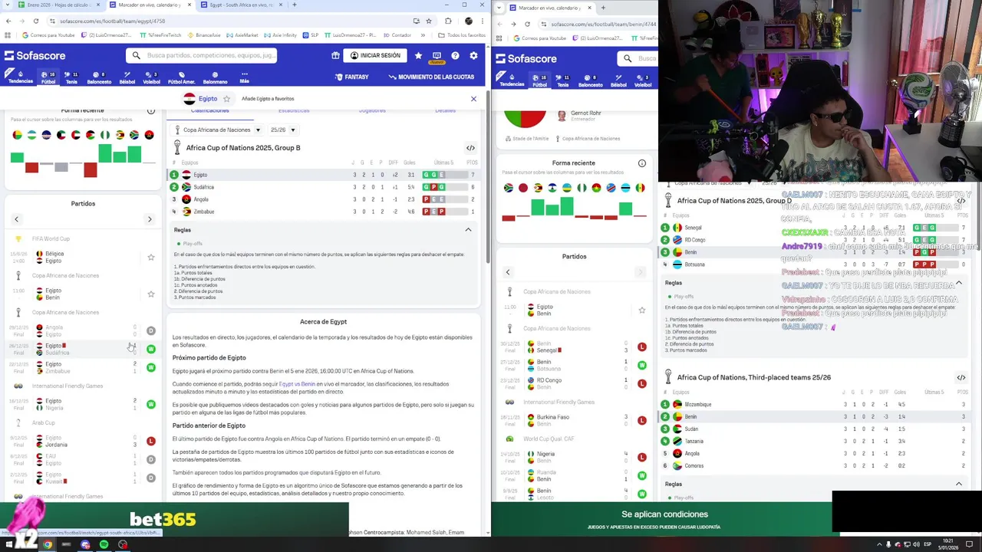The image size is (982, 552).
Task: Open new tab in left browser window
Action: [x=295, y=5]
